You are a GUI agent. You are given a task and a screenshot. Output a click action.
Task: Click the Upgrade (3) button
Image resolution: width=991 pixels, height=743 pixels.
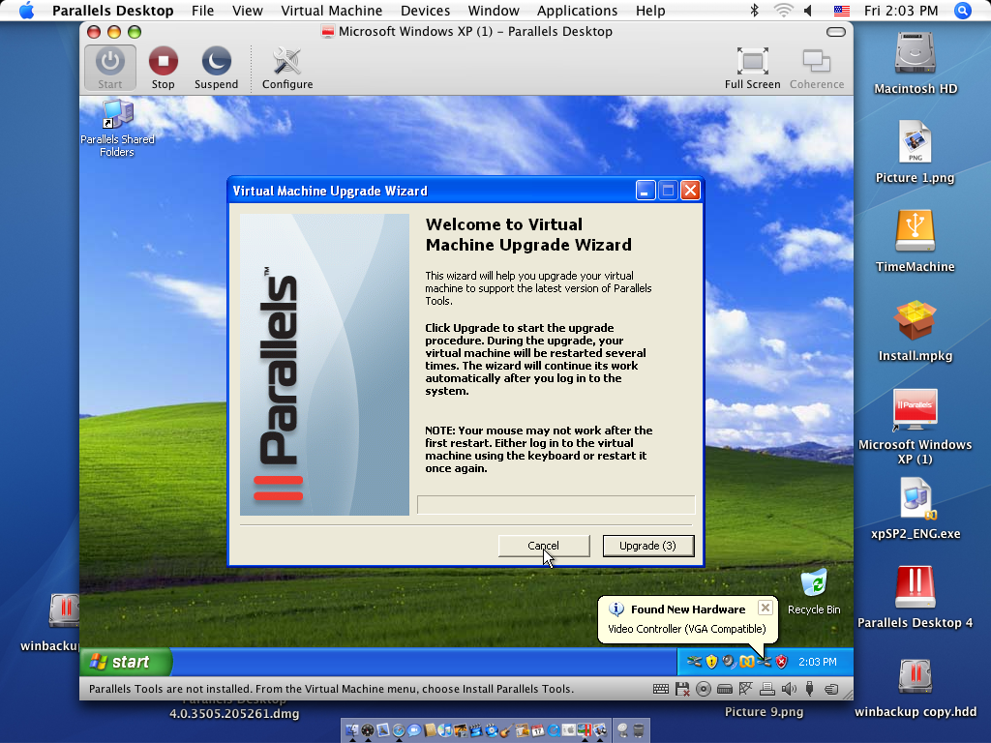coord(647,546)
